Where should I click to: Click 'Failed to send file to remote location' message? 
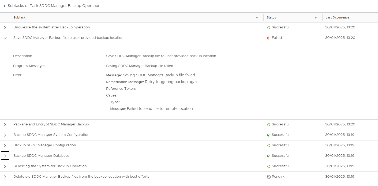click(160, 109)
